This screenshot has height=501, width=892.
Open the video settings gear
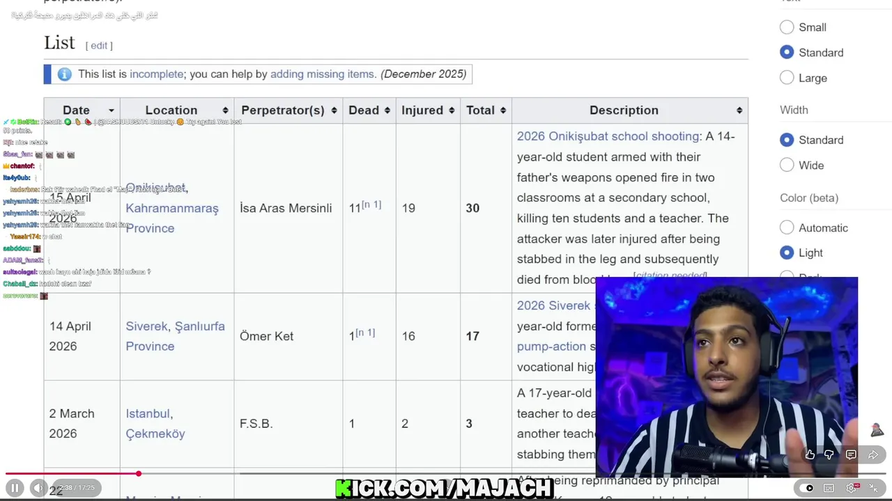tap(852, 488)
